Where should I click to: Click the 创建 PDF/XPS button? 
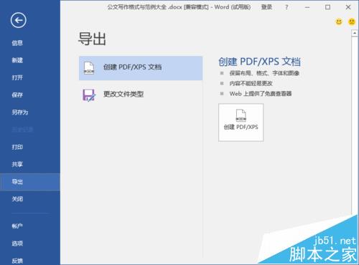pyautogui.click(x=241, y=122)
